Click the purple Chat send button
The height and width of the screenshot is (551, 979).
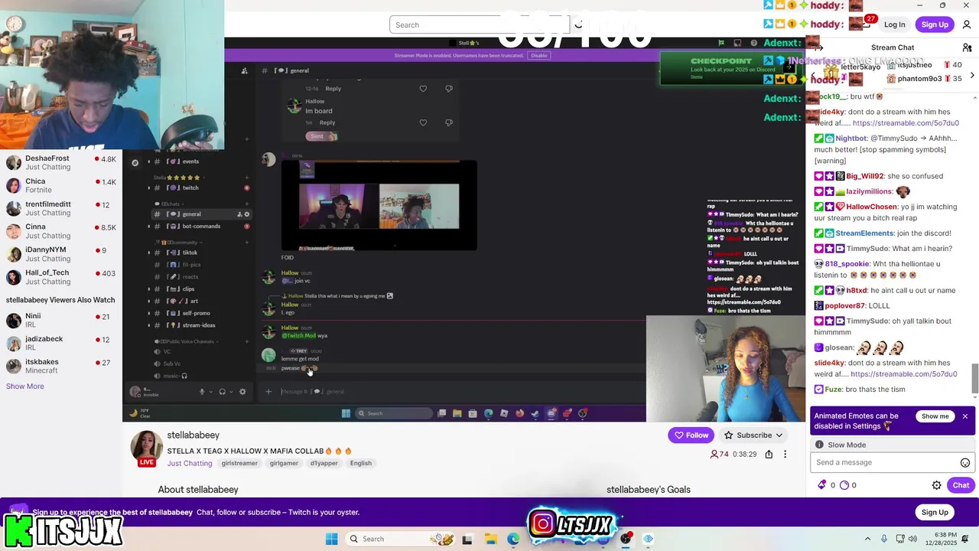tap(961, 485)
